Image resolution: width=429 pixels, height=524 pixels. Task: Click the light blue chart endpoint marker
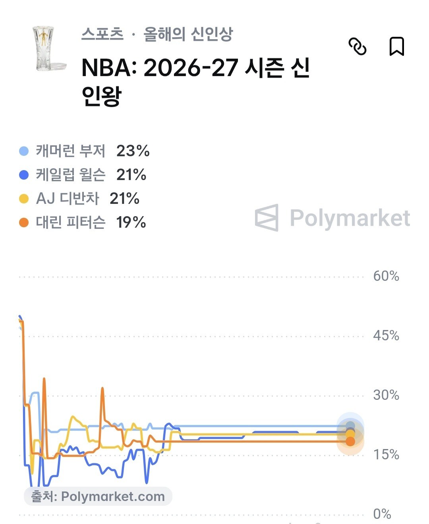click(350, 426)
